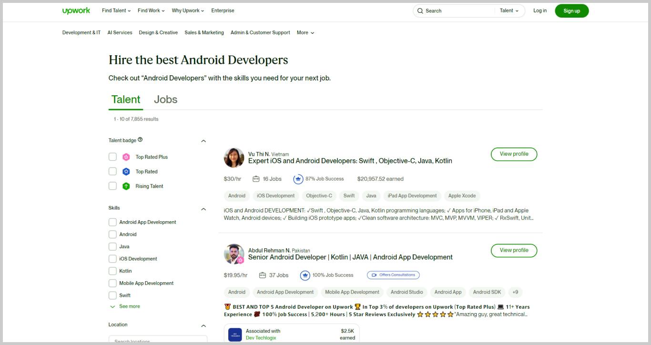This screenshot has width=651, height=345.
Task: Click the Sign up button
Action: [x=572, y=11]
